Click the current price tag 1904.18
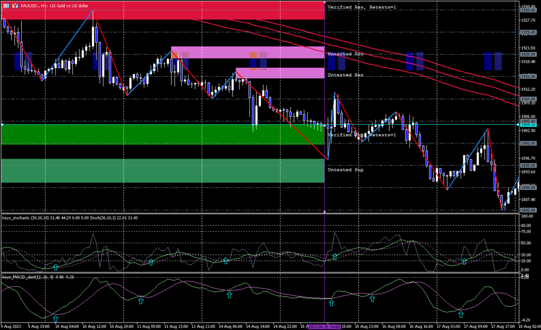541x330 pixels. point(528,125)
